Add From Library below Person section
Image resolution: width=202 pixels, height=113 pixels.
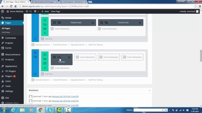(x=96, y=80)
